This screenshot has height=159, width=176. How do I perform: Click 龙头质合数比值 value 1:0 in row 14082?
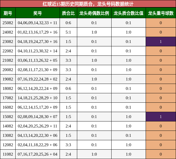tap(129, 126)
